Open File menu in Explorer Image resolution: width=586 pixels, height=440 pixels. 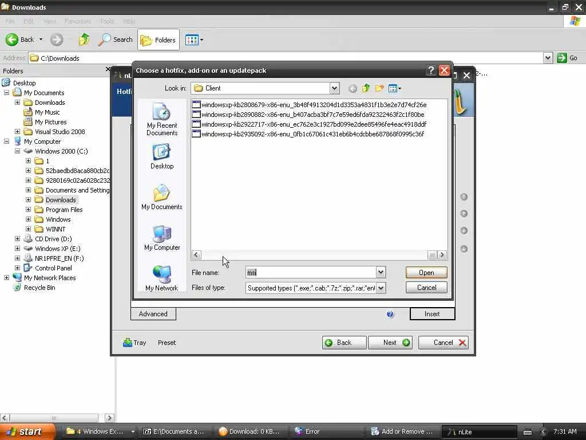[10, 21]
